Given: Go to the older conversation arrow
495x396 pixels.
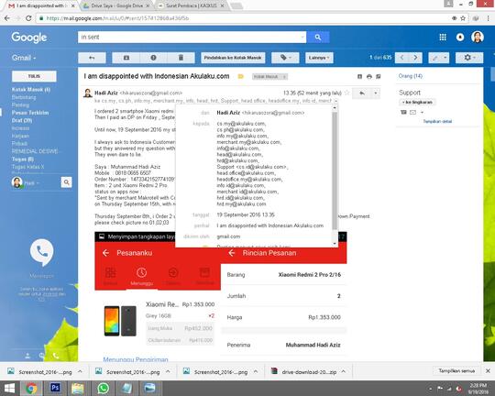Looking at the screenshot, I should (416, 58).
